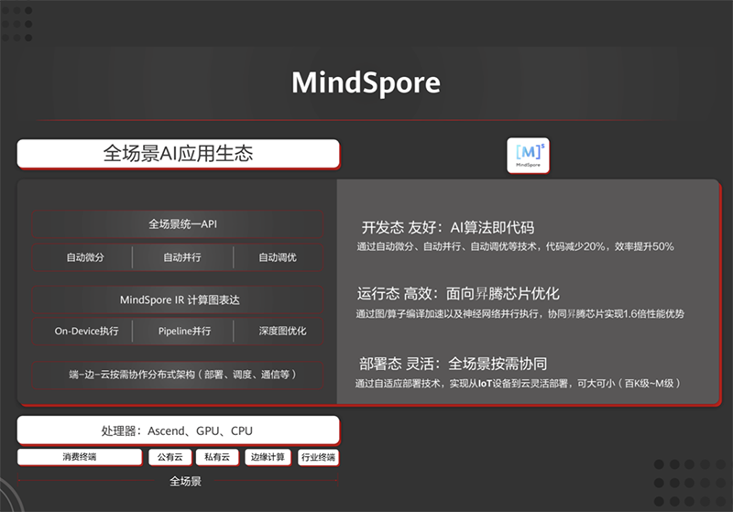Select the 自动微分 cell
Image resolution: width=733 pixels, height=512 pixels.
pyautogui.click(x=82, y=257)
